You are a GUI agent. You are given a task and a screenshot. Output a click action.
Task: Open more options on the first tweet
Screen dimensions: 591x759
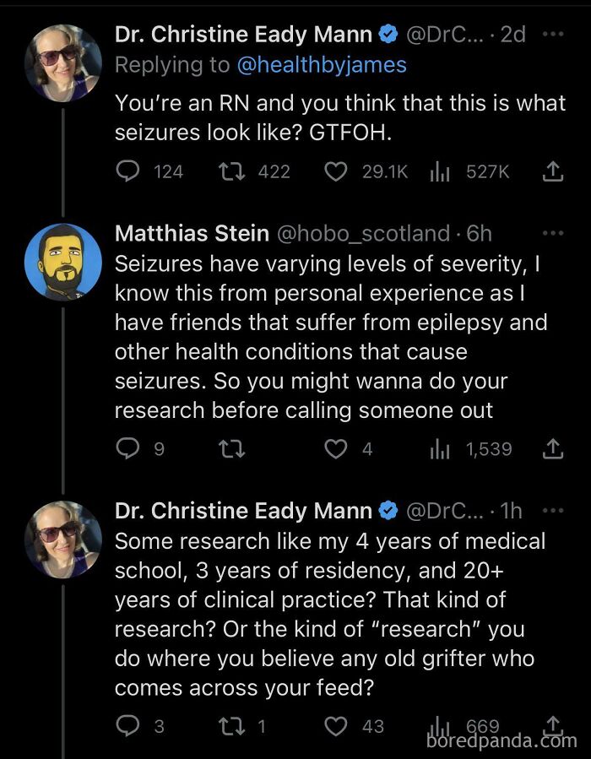(551, 35)
